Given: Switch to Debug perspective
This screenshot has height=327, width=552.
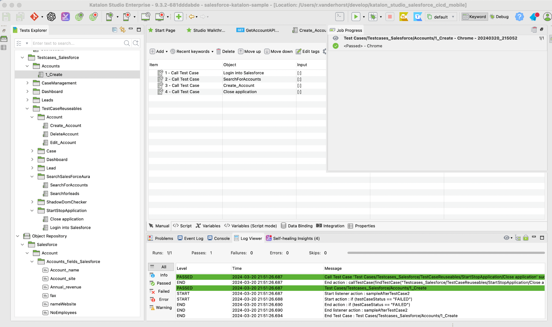Looking at the screenshot, I should [499, 17].
